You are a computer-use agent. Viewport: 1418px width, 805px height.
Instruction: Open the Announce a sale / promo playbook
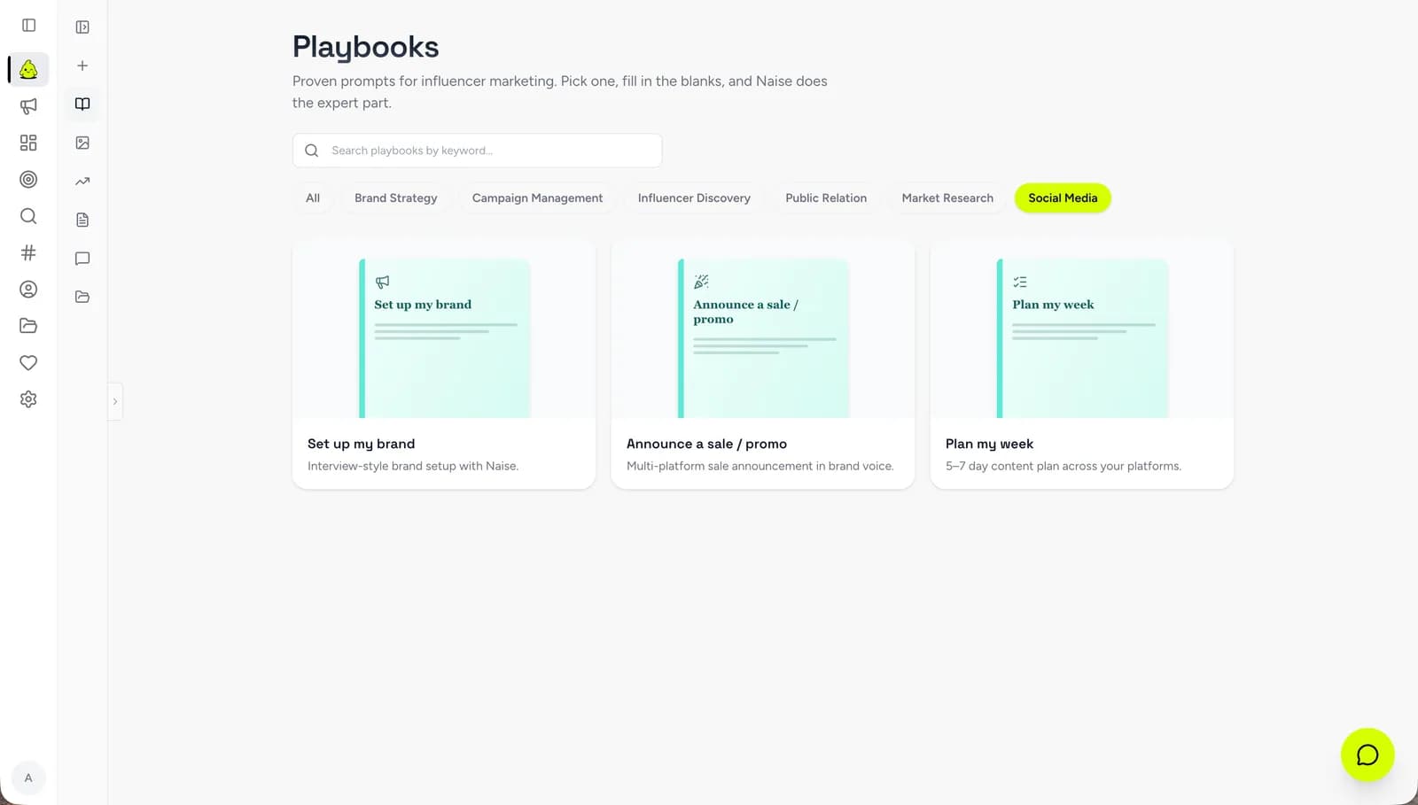[762, 363]
